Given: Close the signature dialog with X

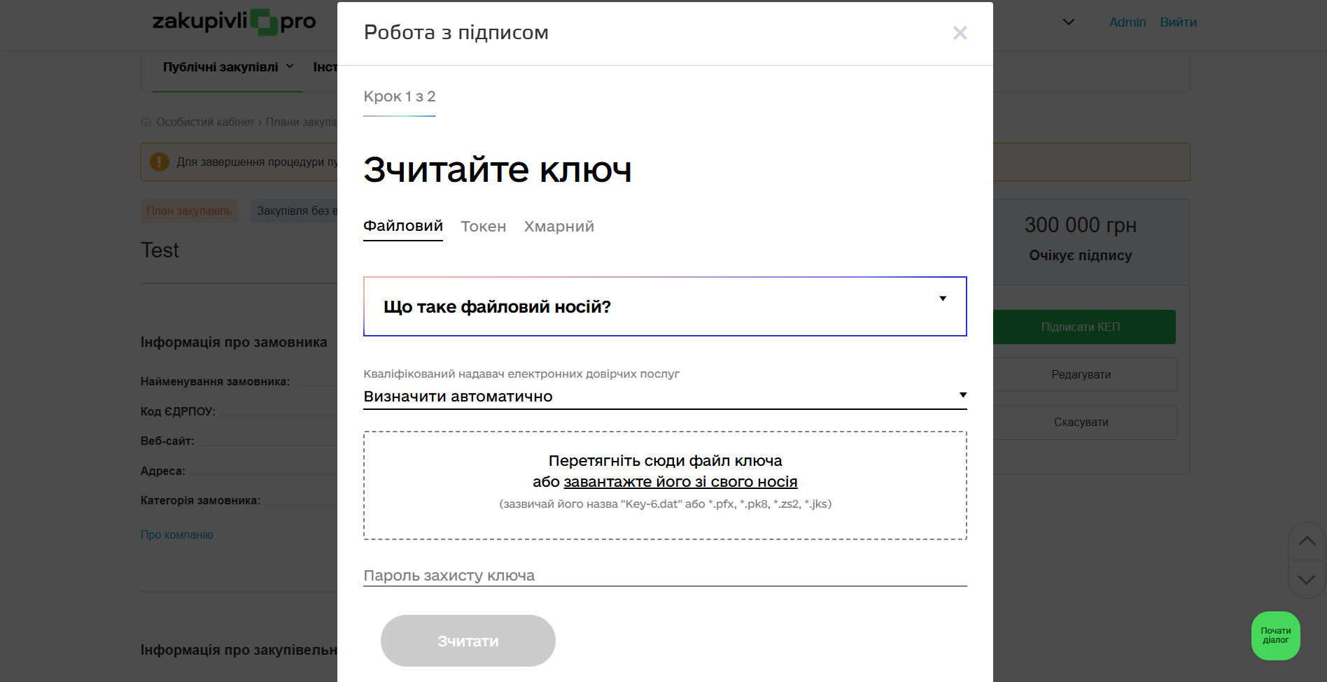Looking at the screenshot, I should tap(960, 33).
